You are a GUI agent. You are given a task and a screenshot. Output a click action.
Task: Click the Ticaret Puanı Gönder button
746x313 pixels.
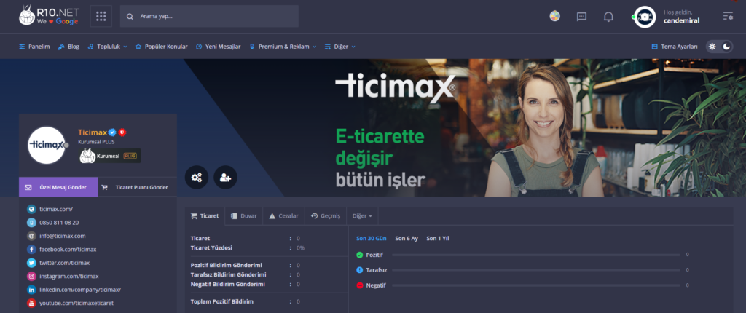[x=137, y=187]
